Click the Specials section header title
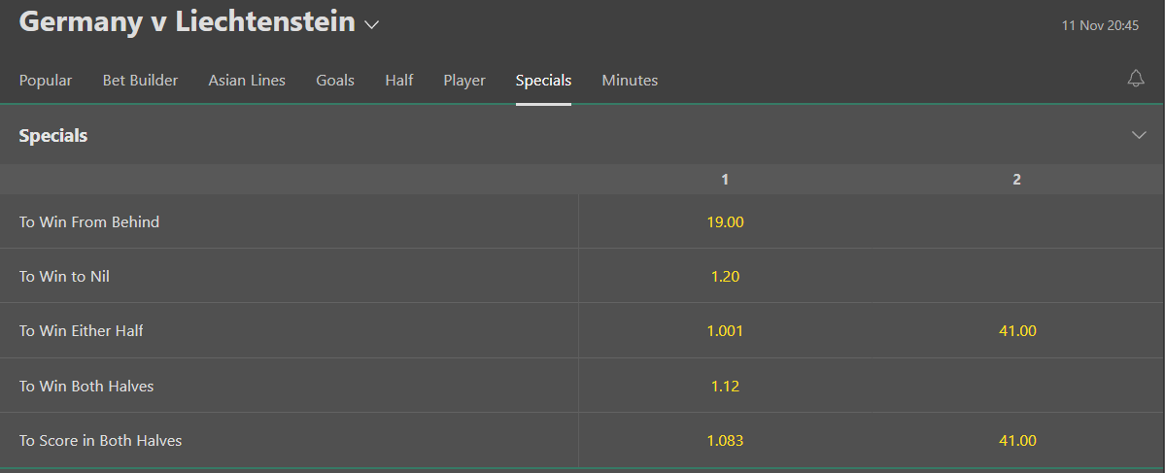 (x=53, y=136)
